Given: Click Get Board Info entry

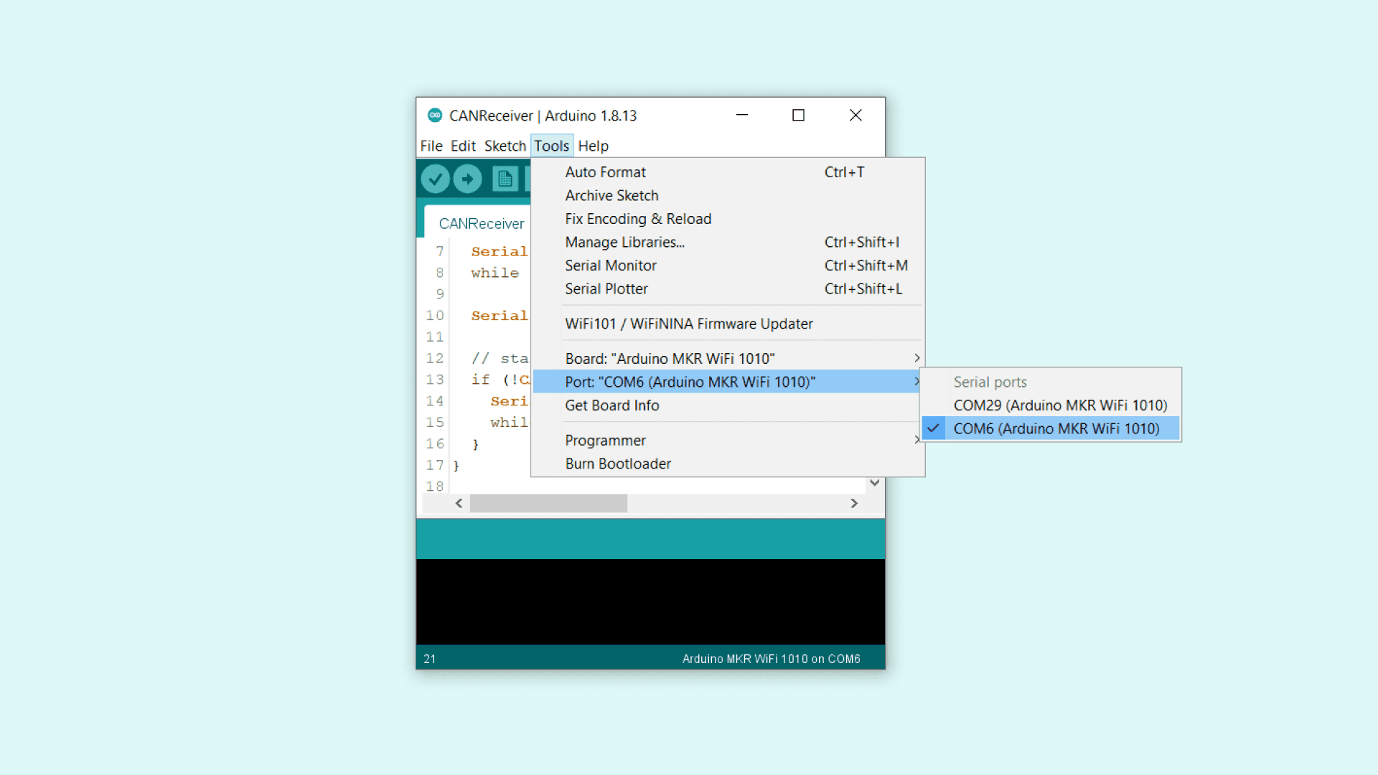Looking at the screenshot, I should pos(611,405).
